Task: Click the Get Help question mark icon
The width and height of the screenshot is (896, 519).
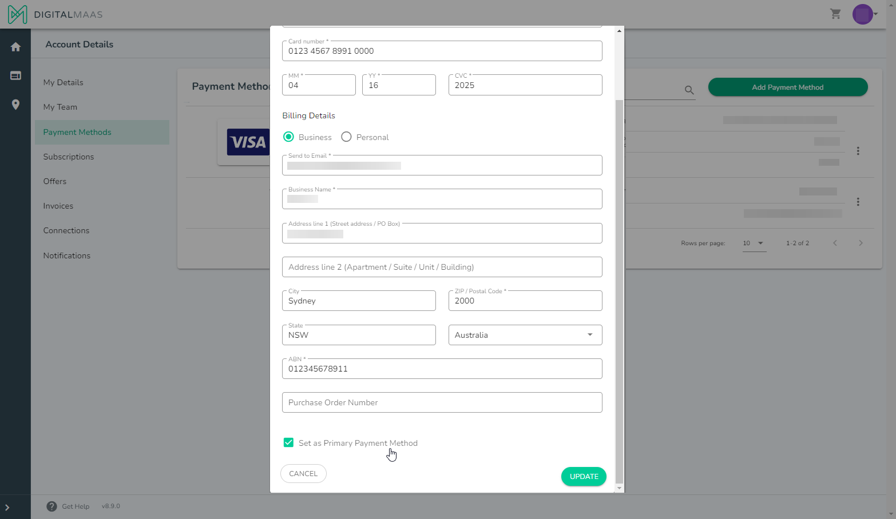Action: point(51,506)
